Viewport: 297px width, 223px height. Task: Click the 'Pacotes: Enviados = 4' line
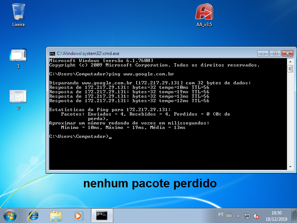pos(146,114)
